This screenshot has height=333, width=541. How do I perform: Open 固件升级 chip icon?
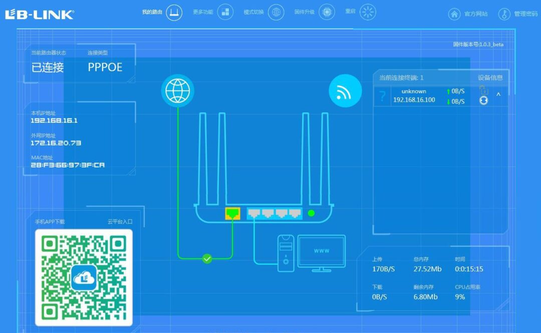click(x=327, y=12)
